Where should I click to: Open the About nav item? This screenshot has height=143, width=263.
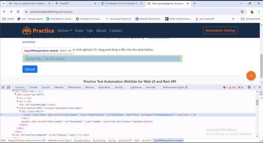coord(101,30)
